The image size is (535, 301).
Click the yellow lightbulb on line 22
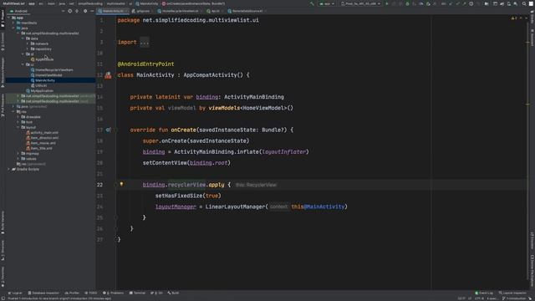pyautogui.click(x=121, y=184)
